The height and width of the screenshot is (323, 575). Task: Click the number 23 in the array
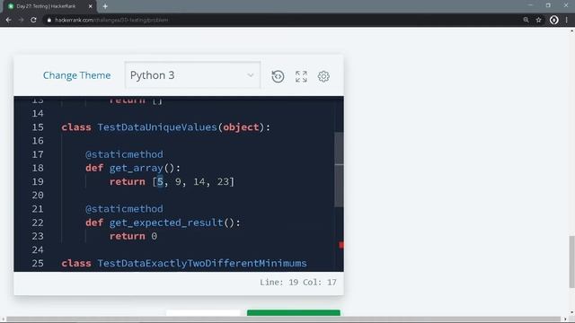point(223,181)
